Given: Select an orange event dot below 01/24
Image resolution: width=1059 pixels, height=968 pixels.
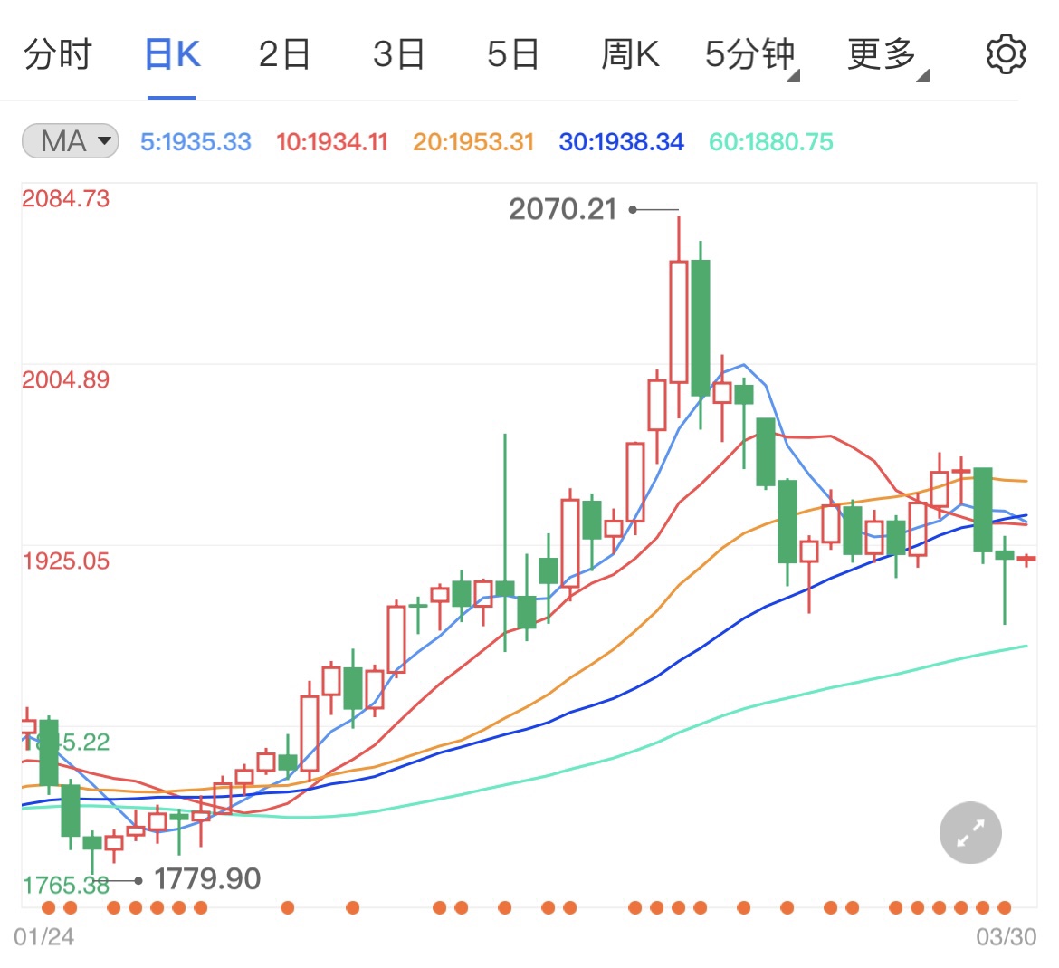Looking at the screenshot, I should coord(47,906).
